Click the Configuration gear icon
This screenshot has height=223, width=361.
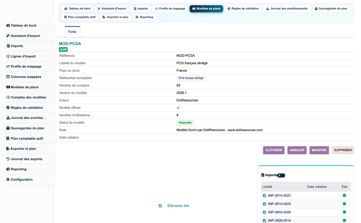click(8, 179)
